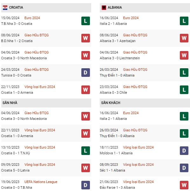Open Italia 2 - 1 Albania top match
The height and width of the screenshot is (191, 190).
pyautogui.click(x=113, y=24)
